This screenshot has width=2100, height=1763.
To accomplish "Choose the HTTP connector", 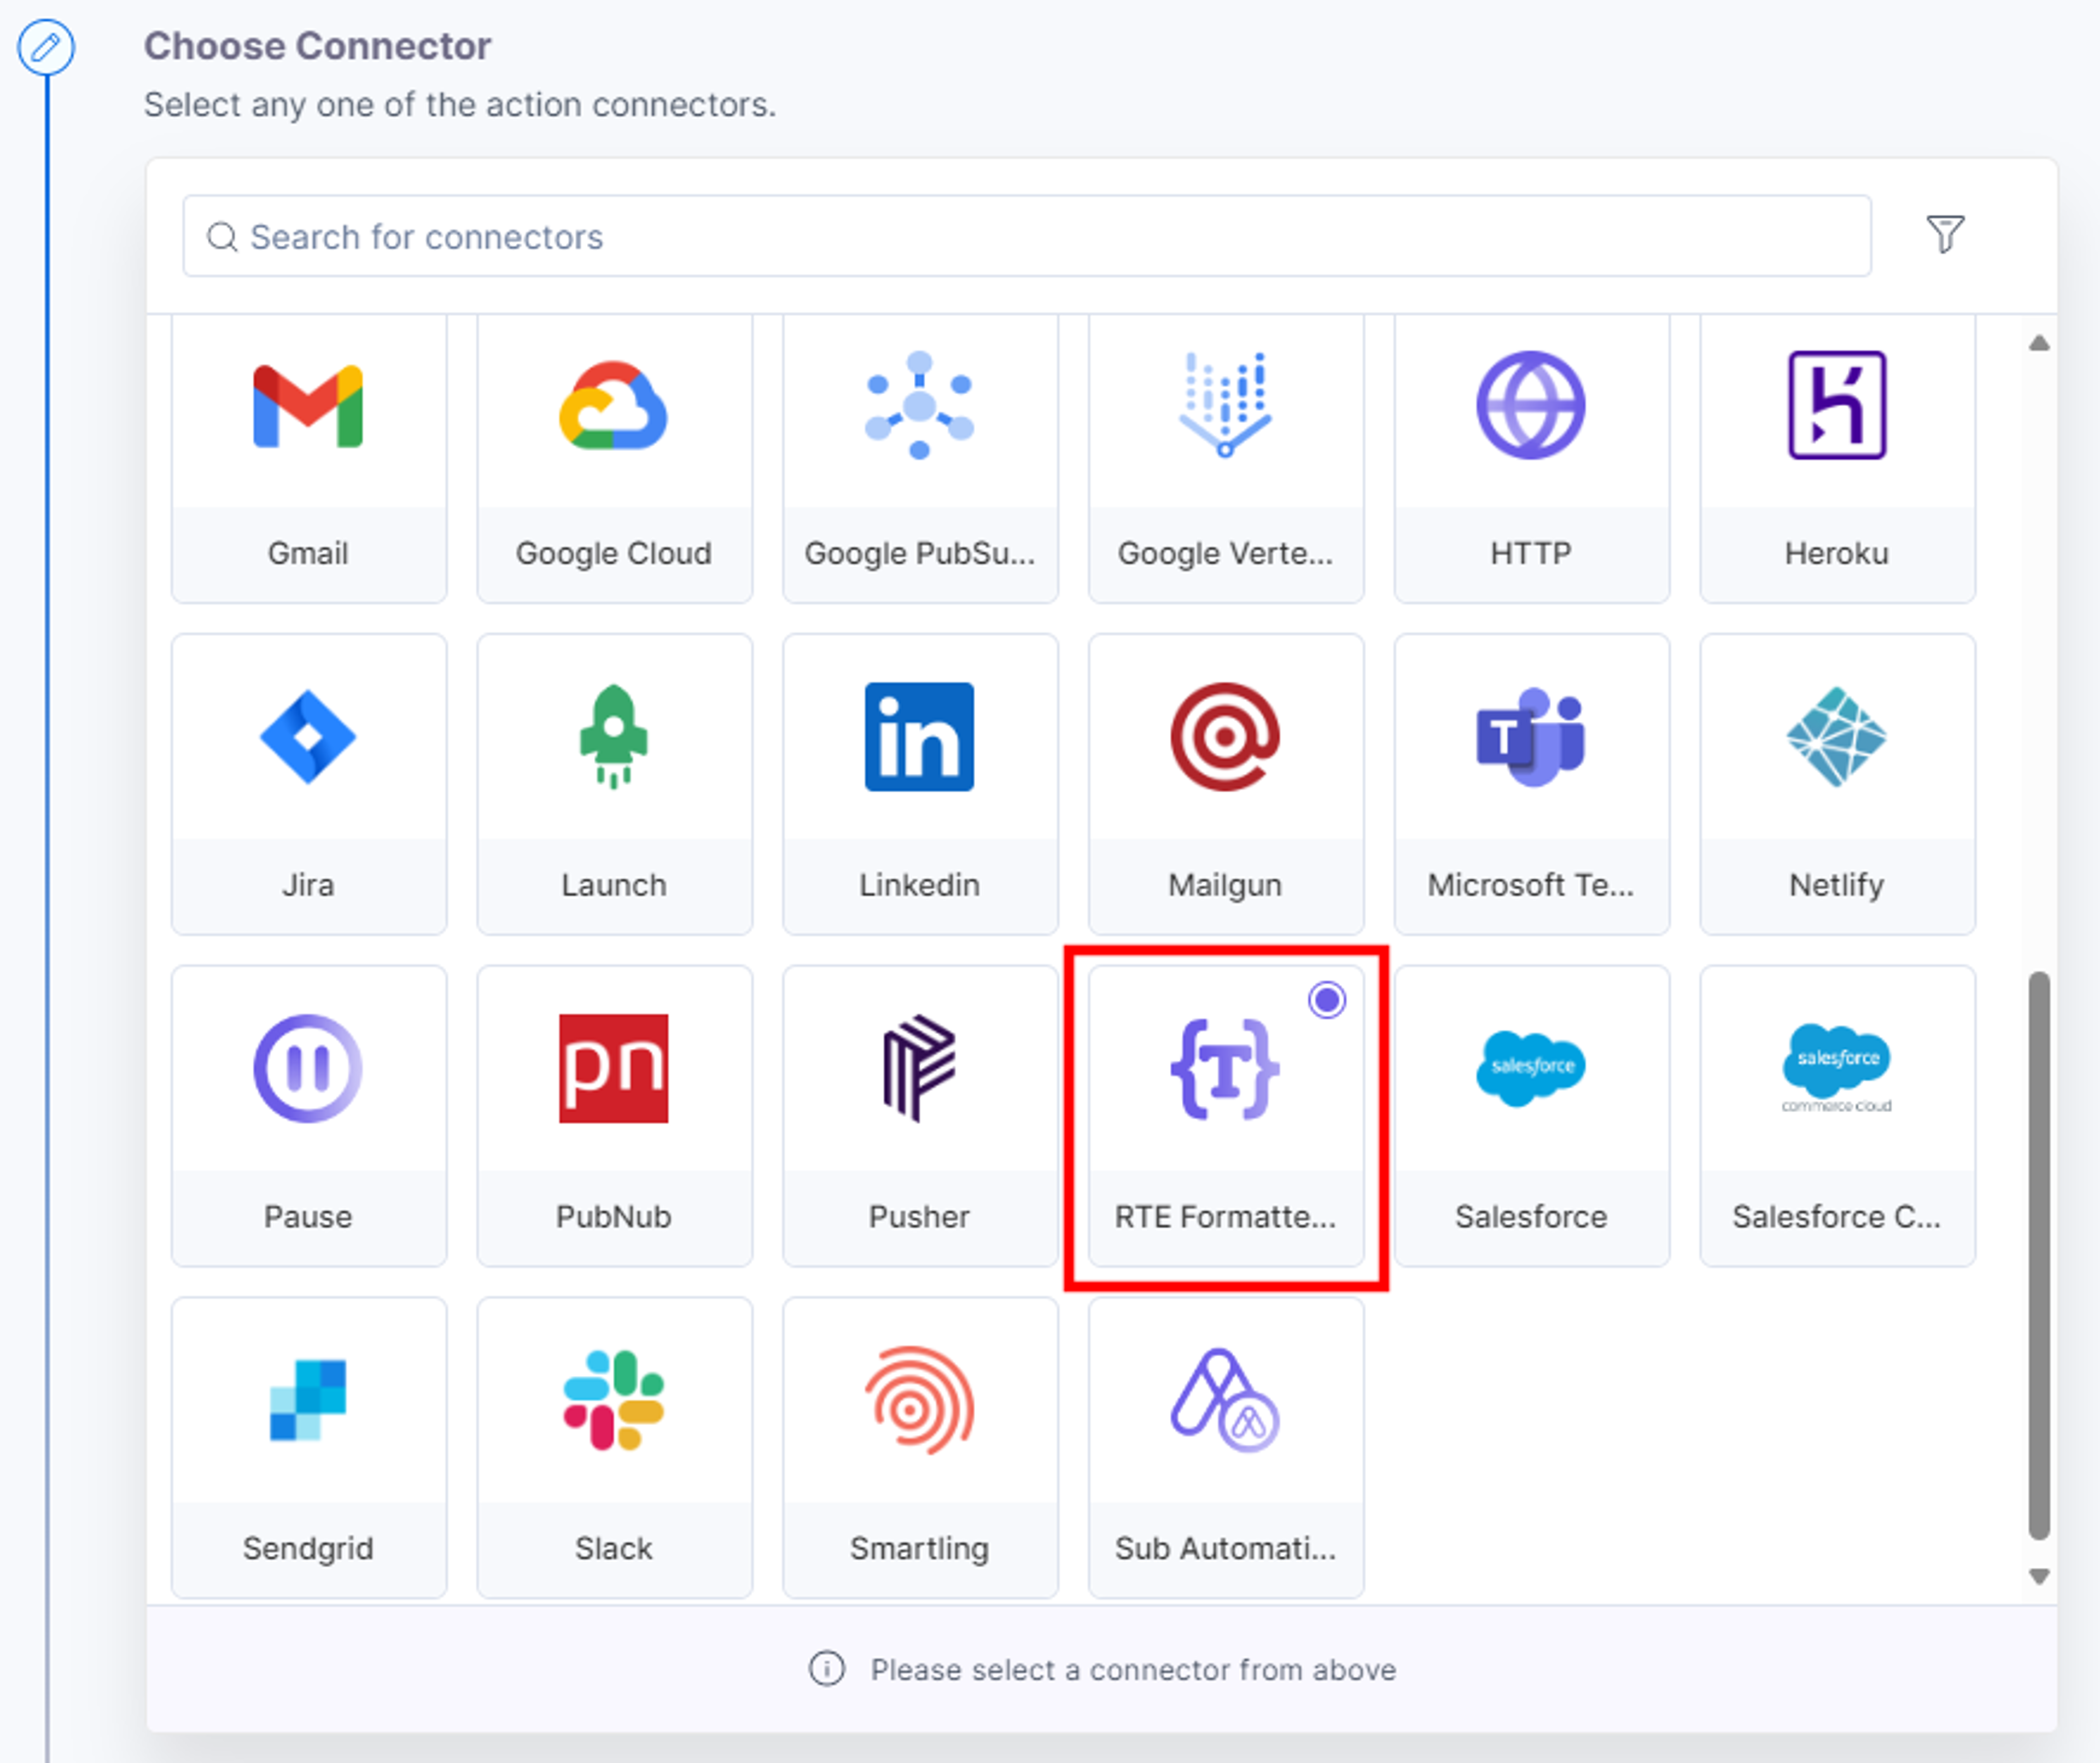I will pyautogui.click(x=1532, y=458).
